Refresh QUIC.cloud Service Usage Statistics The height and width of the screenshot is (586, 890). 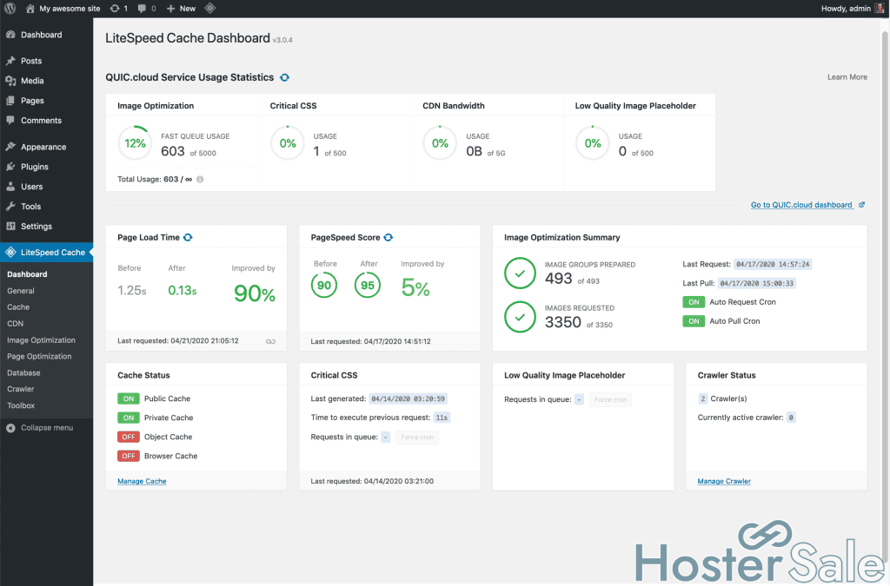point(284,77)
